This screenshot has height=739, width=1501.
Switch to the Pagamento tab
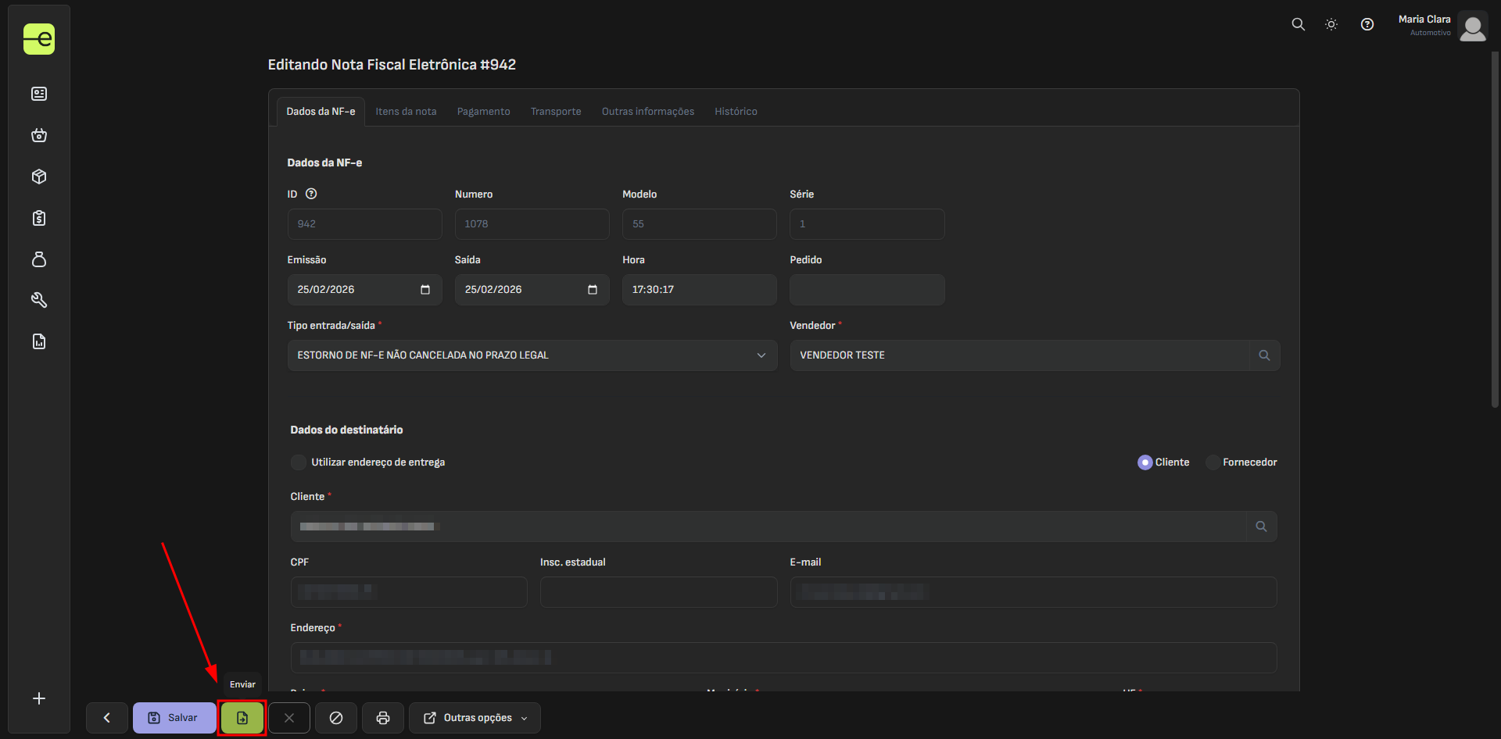pos(483,112)
